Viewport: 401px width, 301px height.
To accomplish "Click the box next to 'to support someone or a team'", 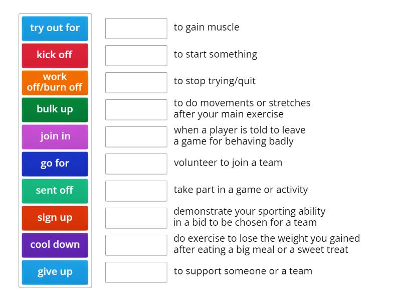I will pos(136,272).
